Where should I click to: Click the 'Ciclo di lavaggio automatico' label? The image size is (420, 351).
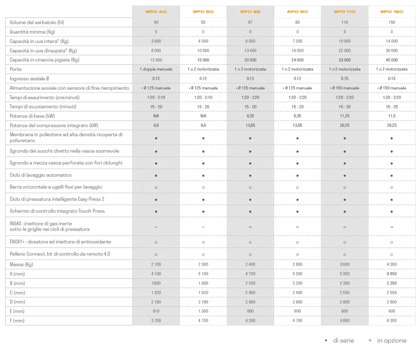(41, 175)
